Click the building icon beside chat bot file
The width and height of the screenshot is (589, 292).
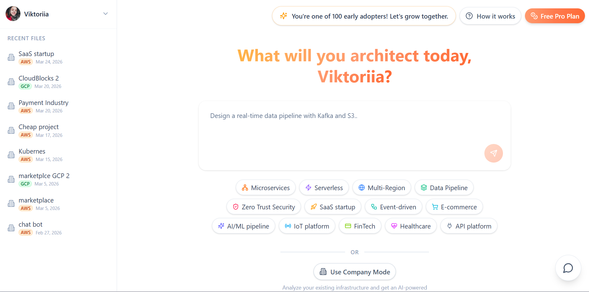click(x=11, y=228)
